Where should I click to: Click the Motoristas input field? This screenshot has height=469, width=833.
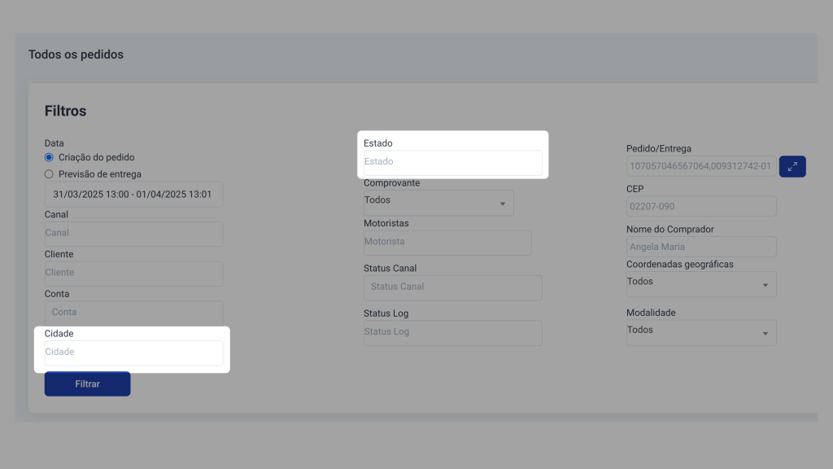(447, 243)
